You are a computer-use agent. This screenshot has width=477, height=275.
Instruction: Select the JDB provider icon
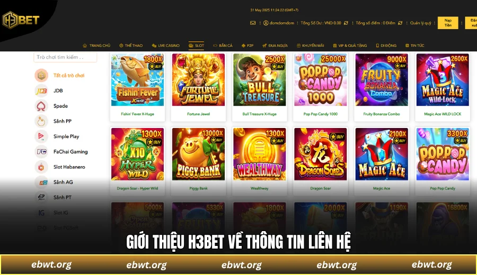coord(41,91)
